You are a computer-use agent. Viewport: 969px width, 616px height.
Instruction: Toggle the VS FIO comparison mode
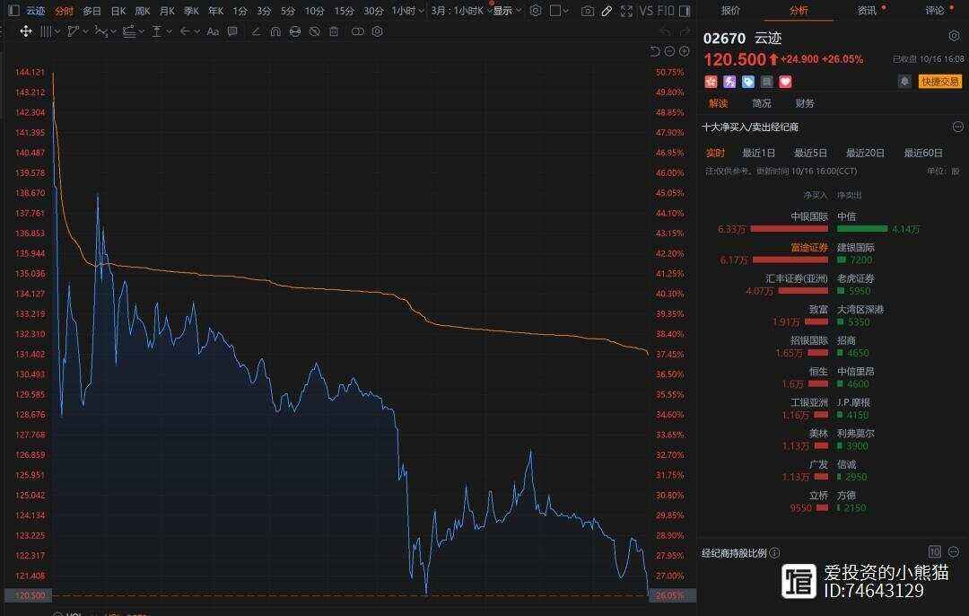[x=653, y=10]
